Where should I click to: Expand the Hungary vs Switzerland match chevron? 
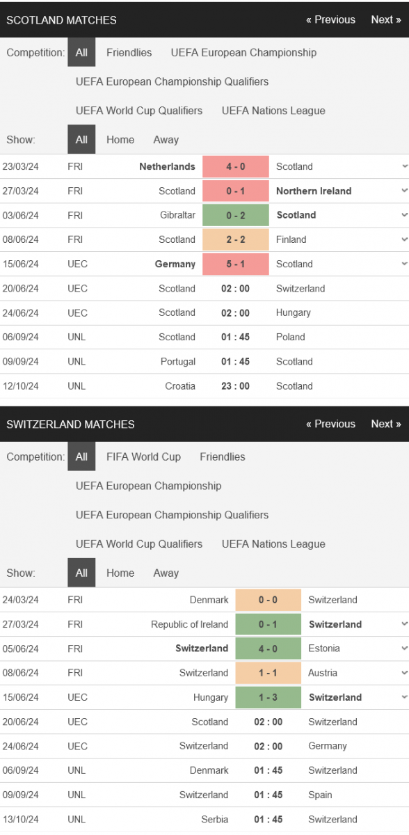(404, 697)
